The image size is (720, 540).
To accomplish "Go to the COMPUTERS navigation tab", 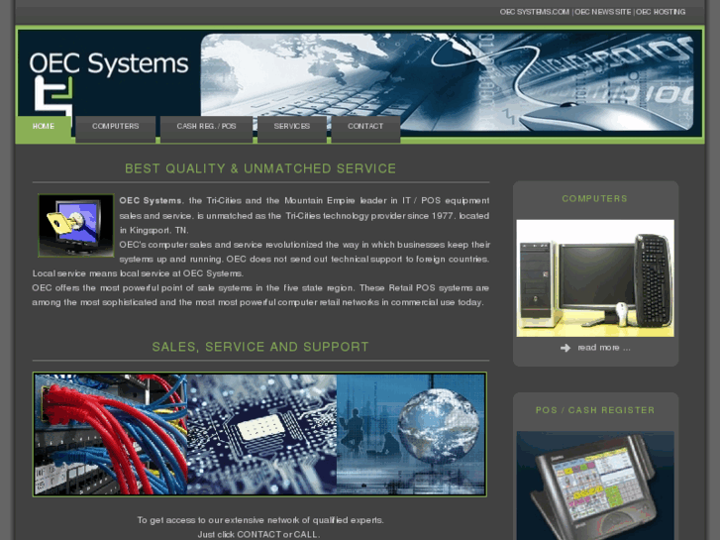I will 115,128.
